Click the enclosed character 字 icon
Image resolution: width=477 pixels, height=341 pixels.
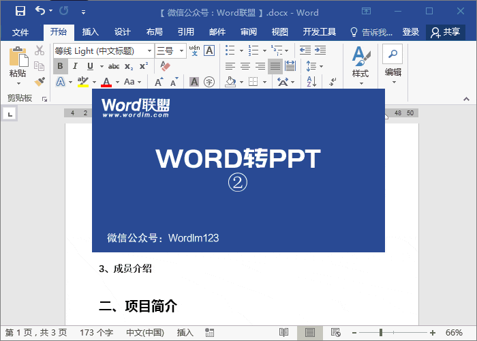click(209, 82)
